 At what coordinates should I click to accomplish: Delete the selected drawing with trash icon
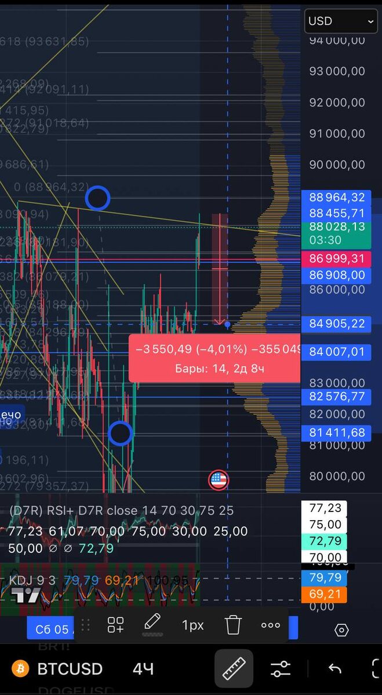(233, 625)
